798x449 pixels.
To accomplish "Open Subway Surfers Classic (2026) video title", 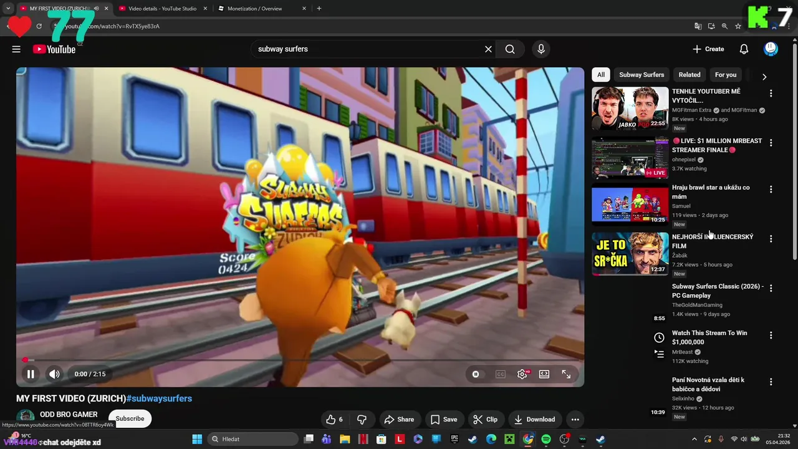I will [x=718, y=291].
